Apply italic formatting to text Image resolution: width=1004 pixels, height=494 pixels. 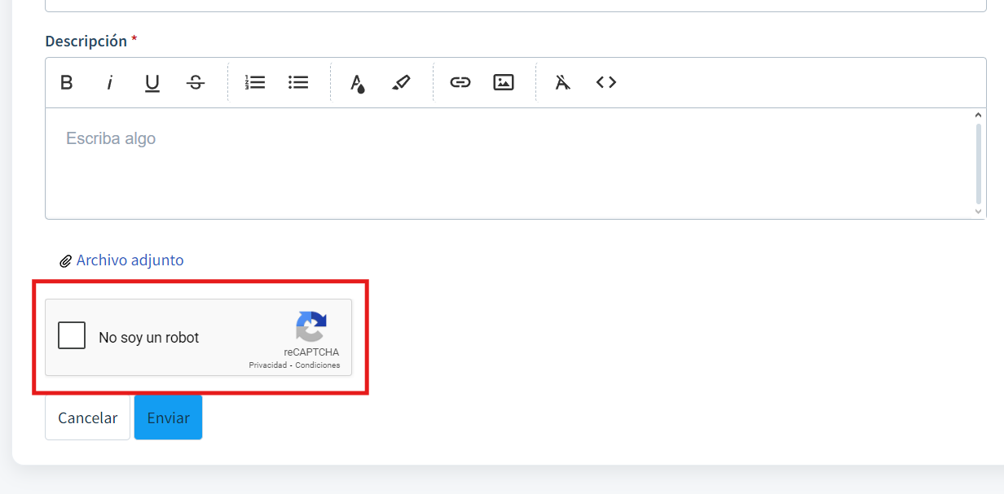[x=109, y=82]
